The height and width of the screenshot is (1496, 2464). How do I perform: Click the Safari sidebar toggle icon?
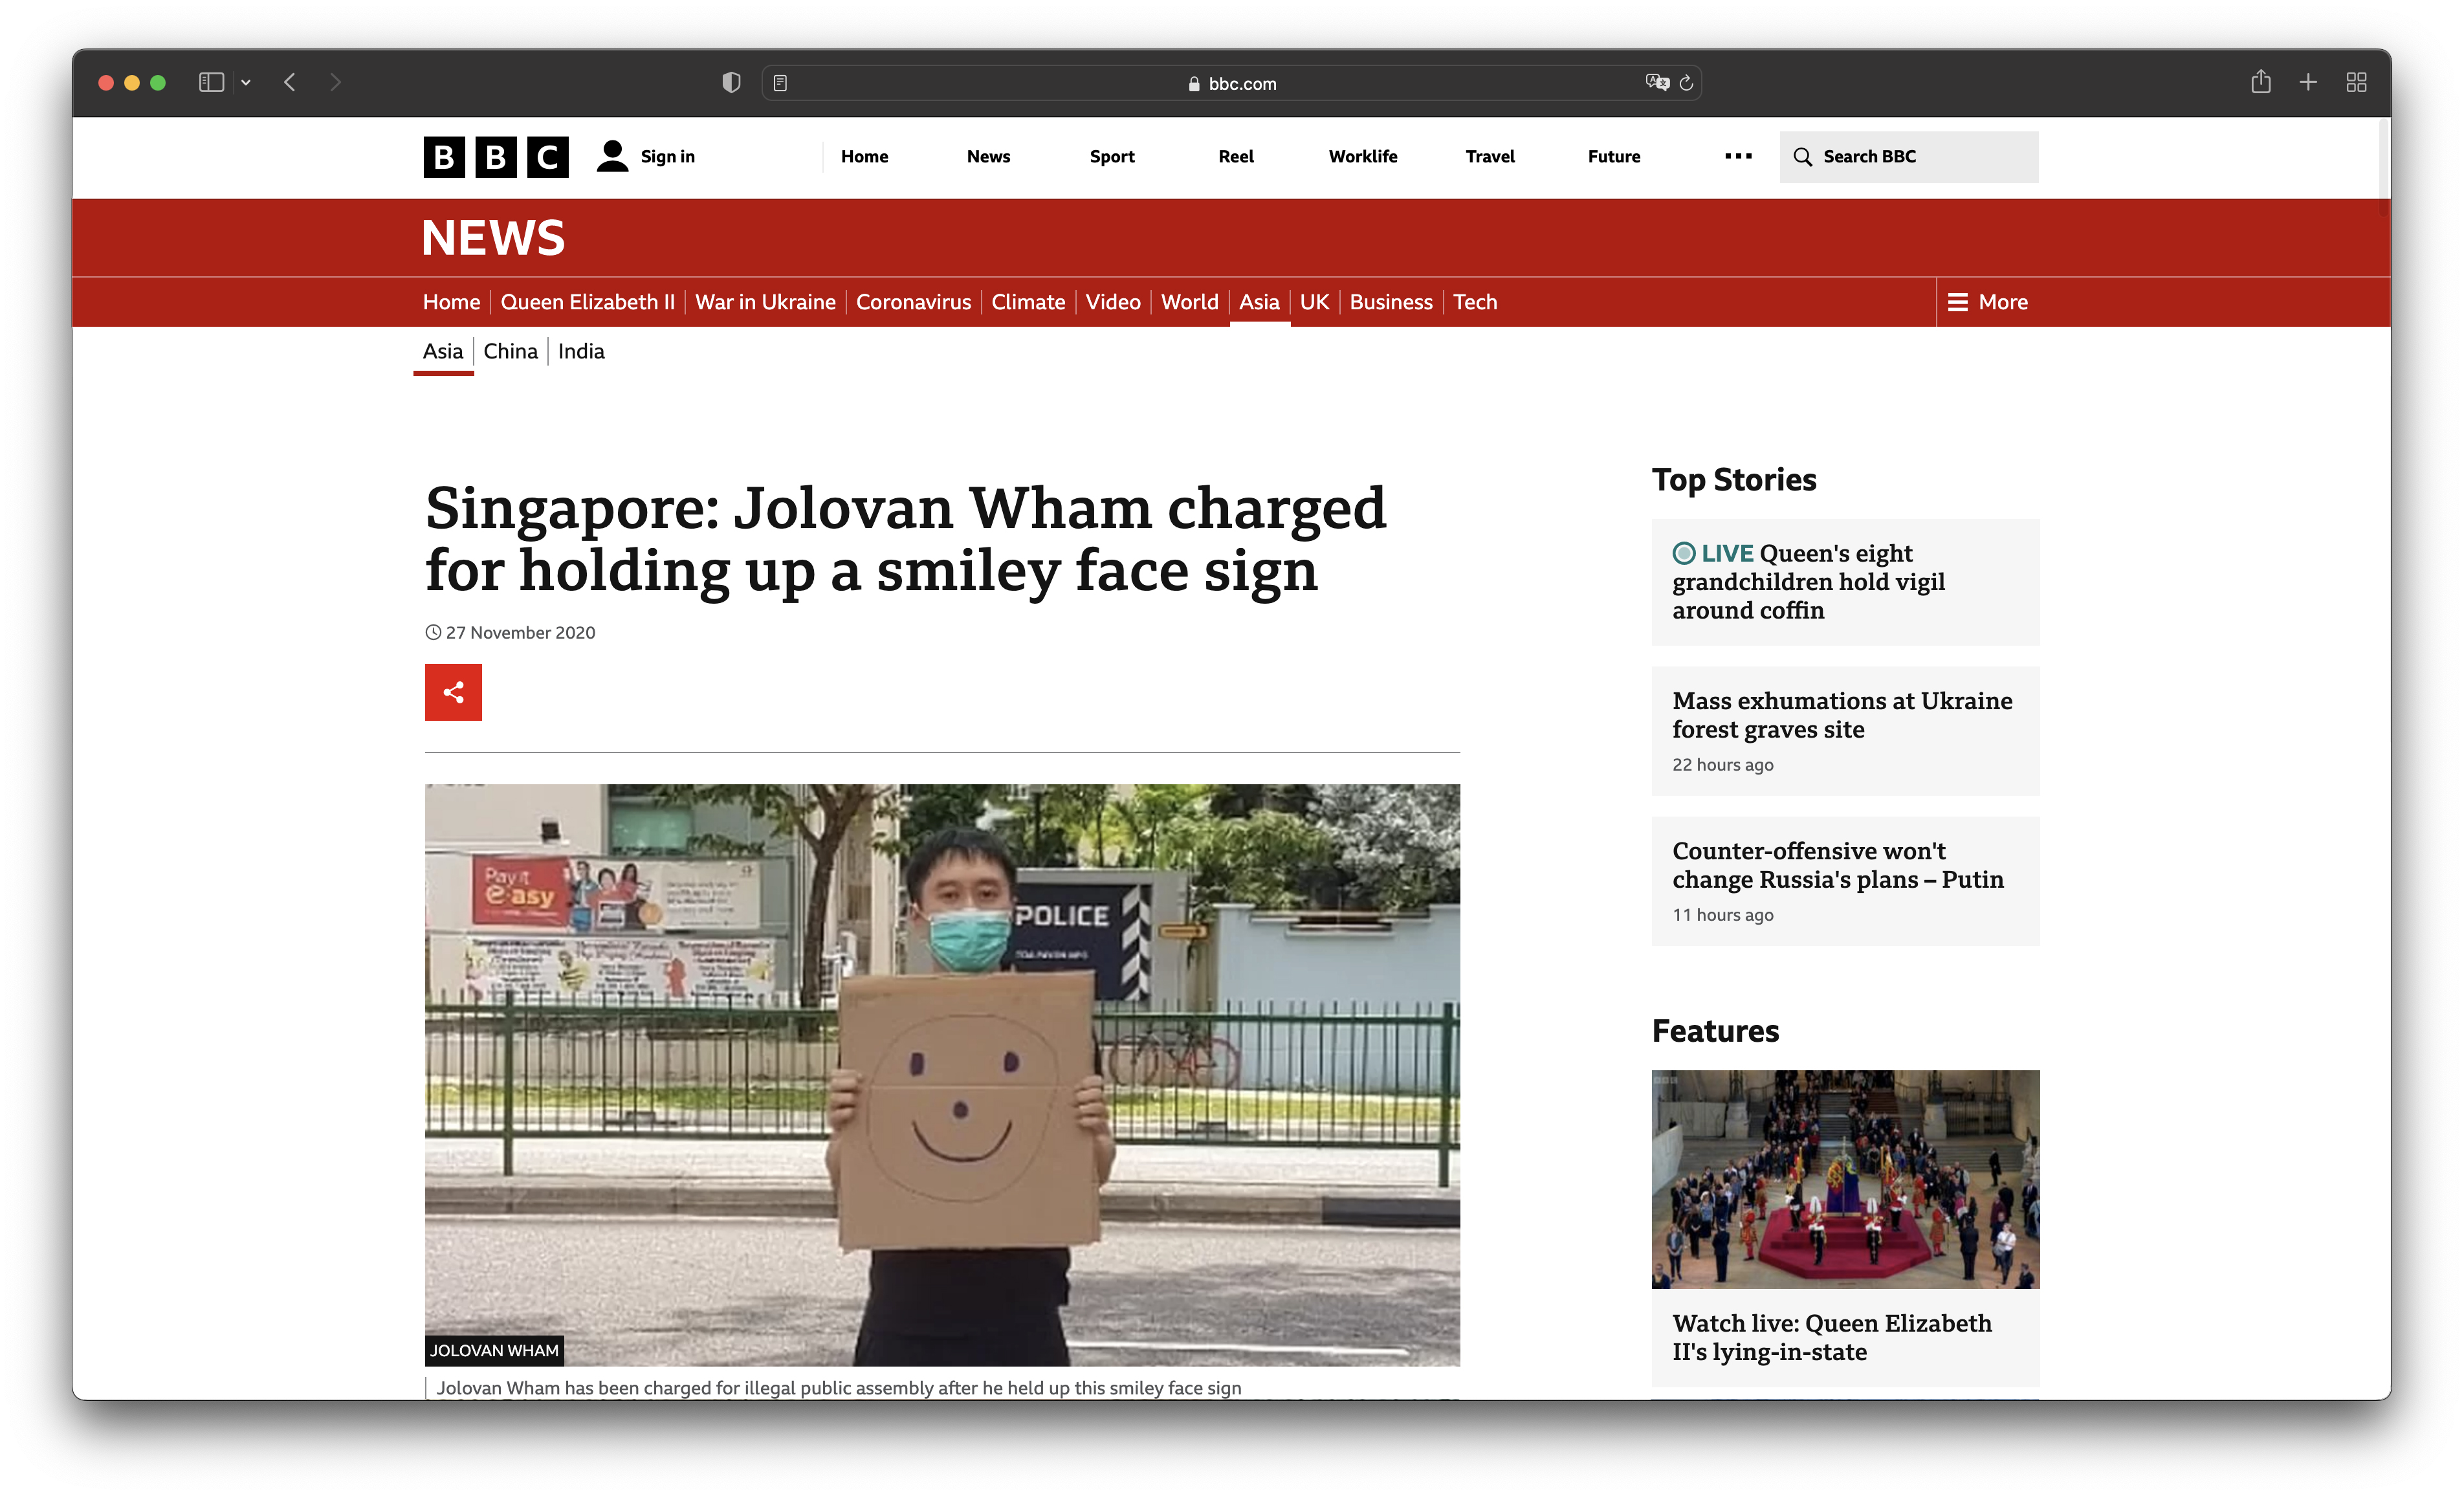pyautogui.click(x=210, y=82)
